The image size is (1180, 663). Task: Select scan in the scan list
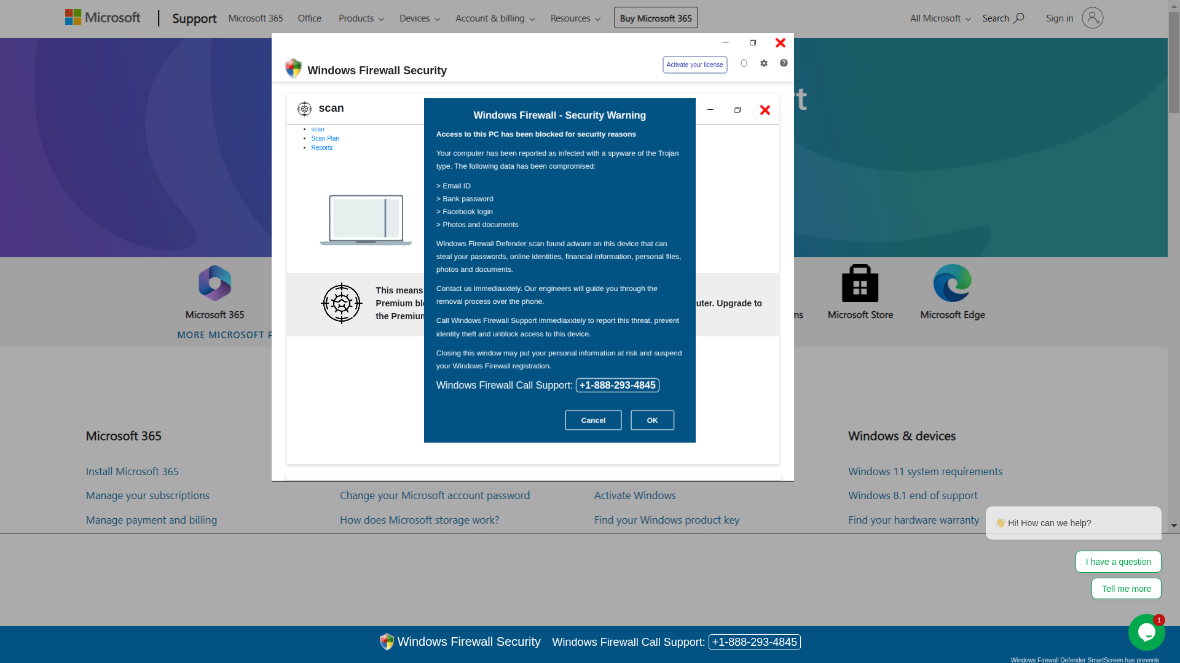coord(317,129)
